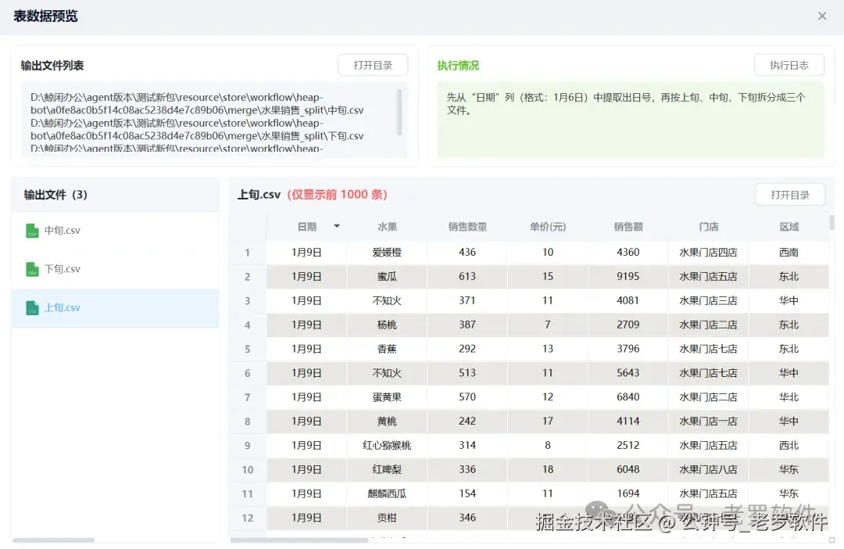Click the 打开目录 button in output file list

point(373,65)
